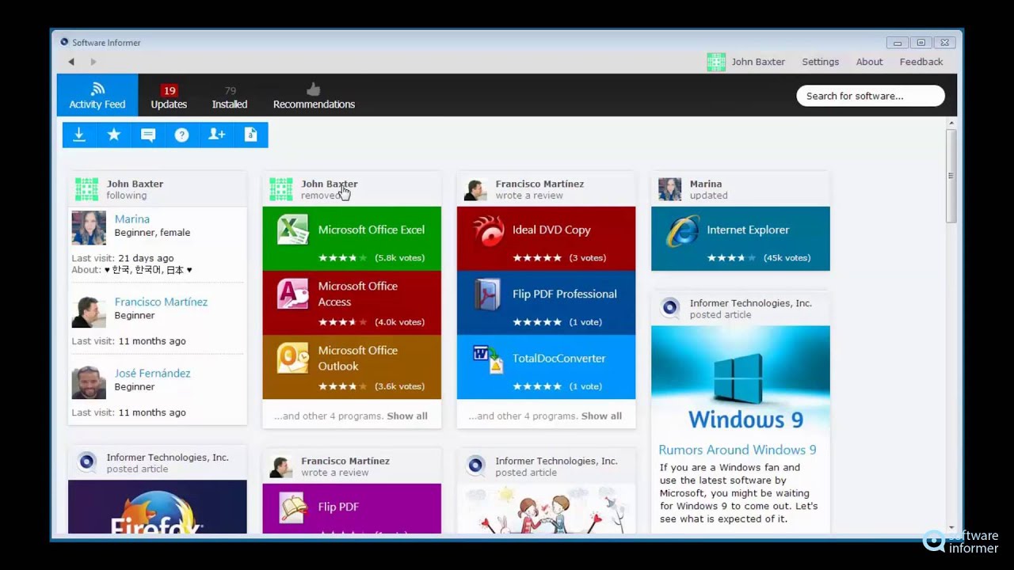
Task: Click the star ratings filter icon
Action: click(x=114, y=135)
